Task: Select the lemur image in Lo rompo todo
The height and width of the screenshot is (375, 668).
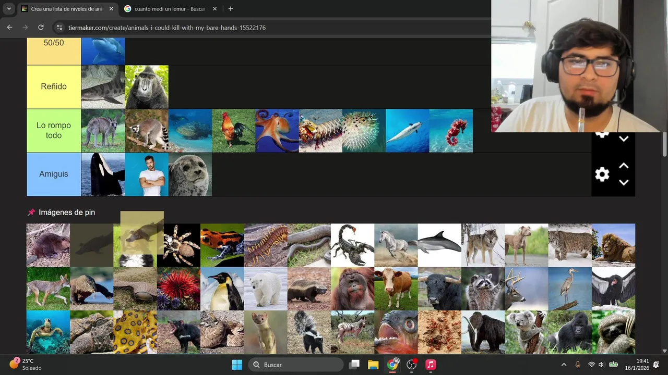Action: coord(147,131)
